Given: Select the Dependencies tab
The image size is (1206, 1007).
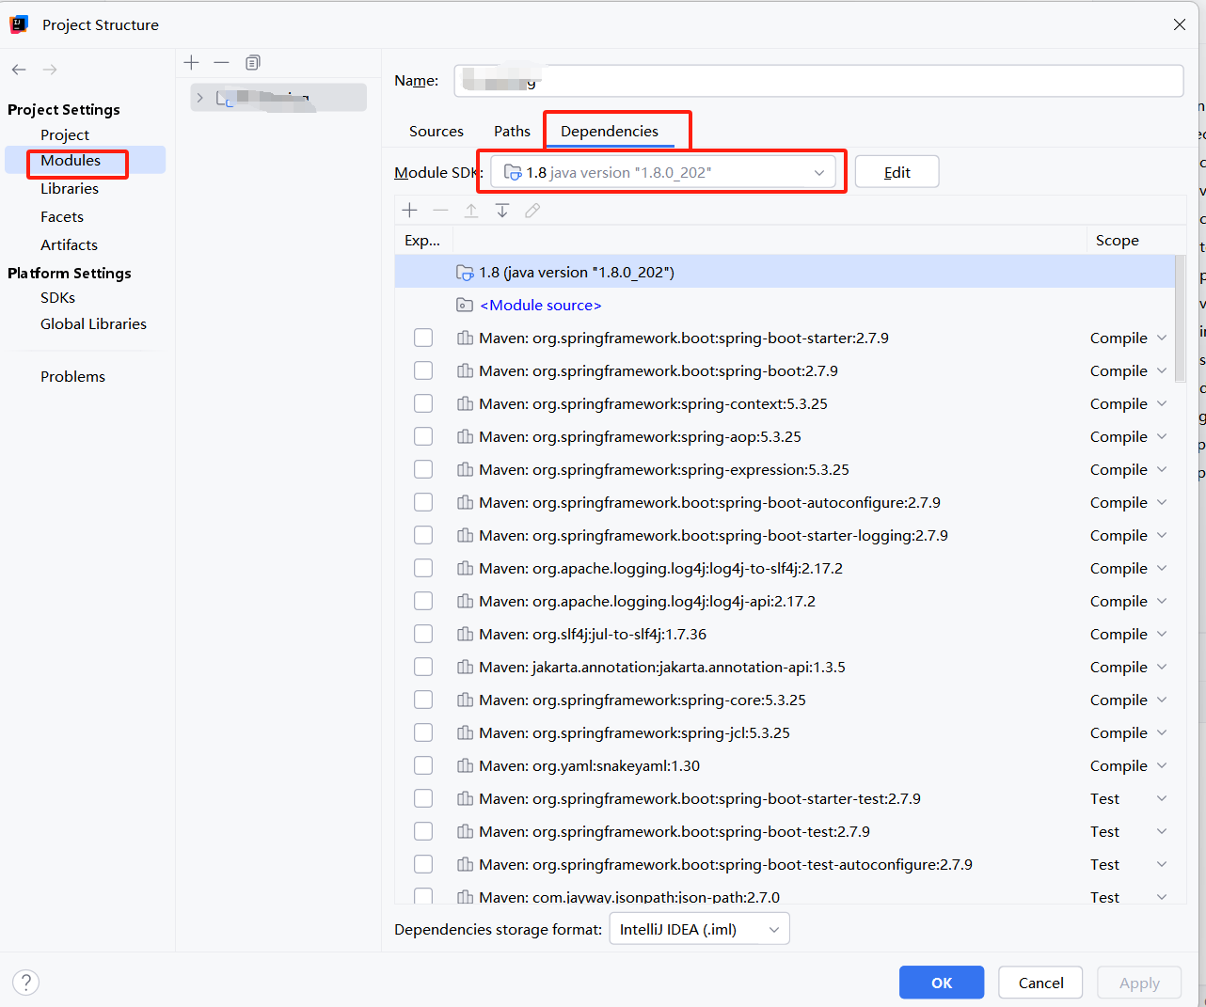Looking at the screenshot, I should tap(610, 131).
